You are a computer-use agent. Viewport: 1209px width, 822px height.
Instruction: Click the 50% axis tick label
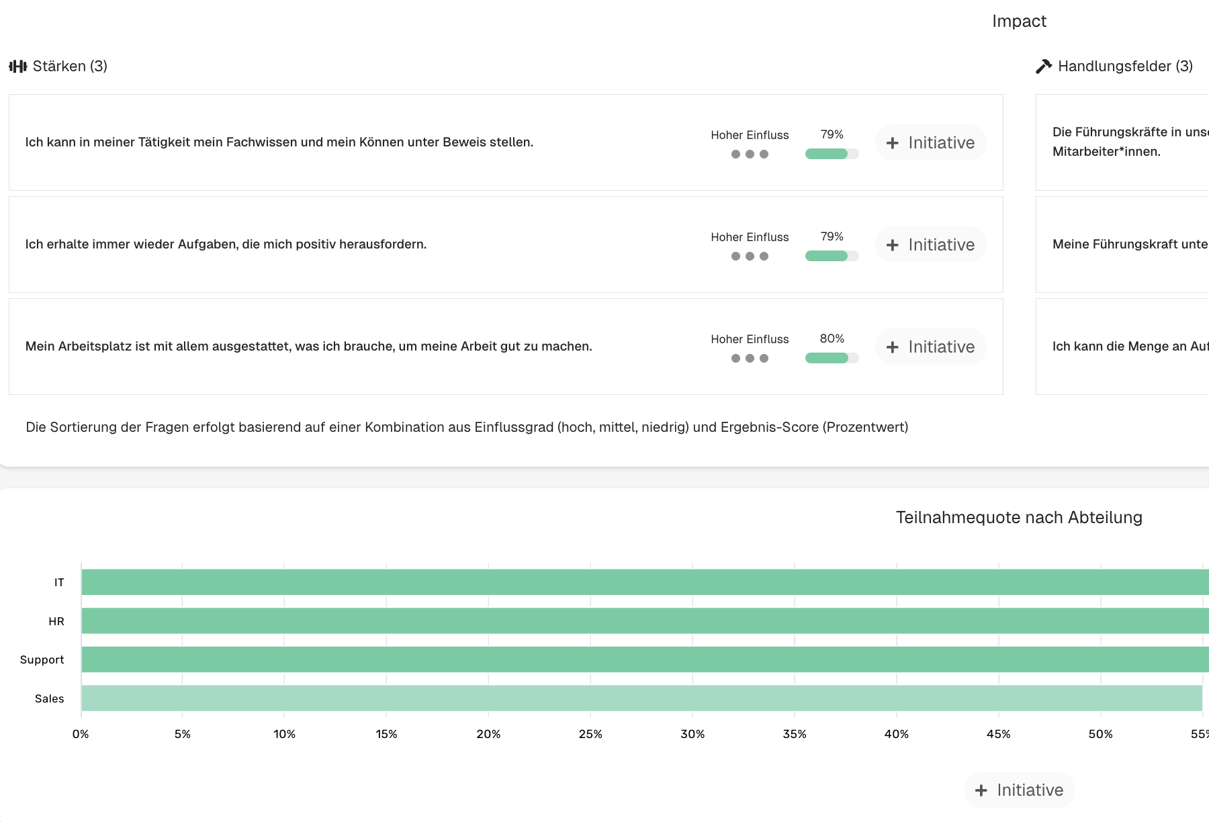tap(1100, 734)
